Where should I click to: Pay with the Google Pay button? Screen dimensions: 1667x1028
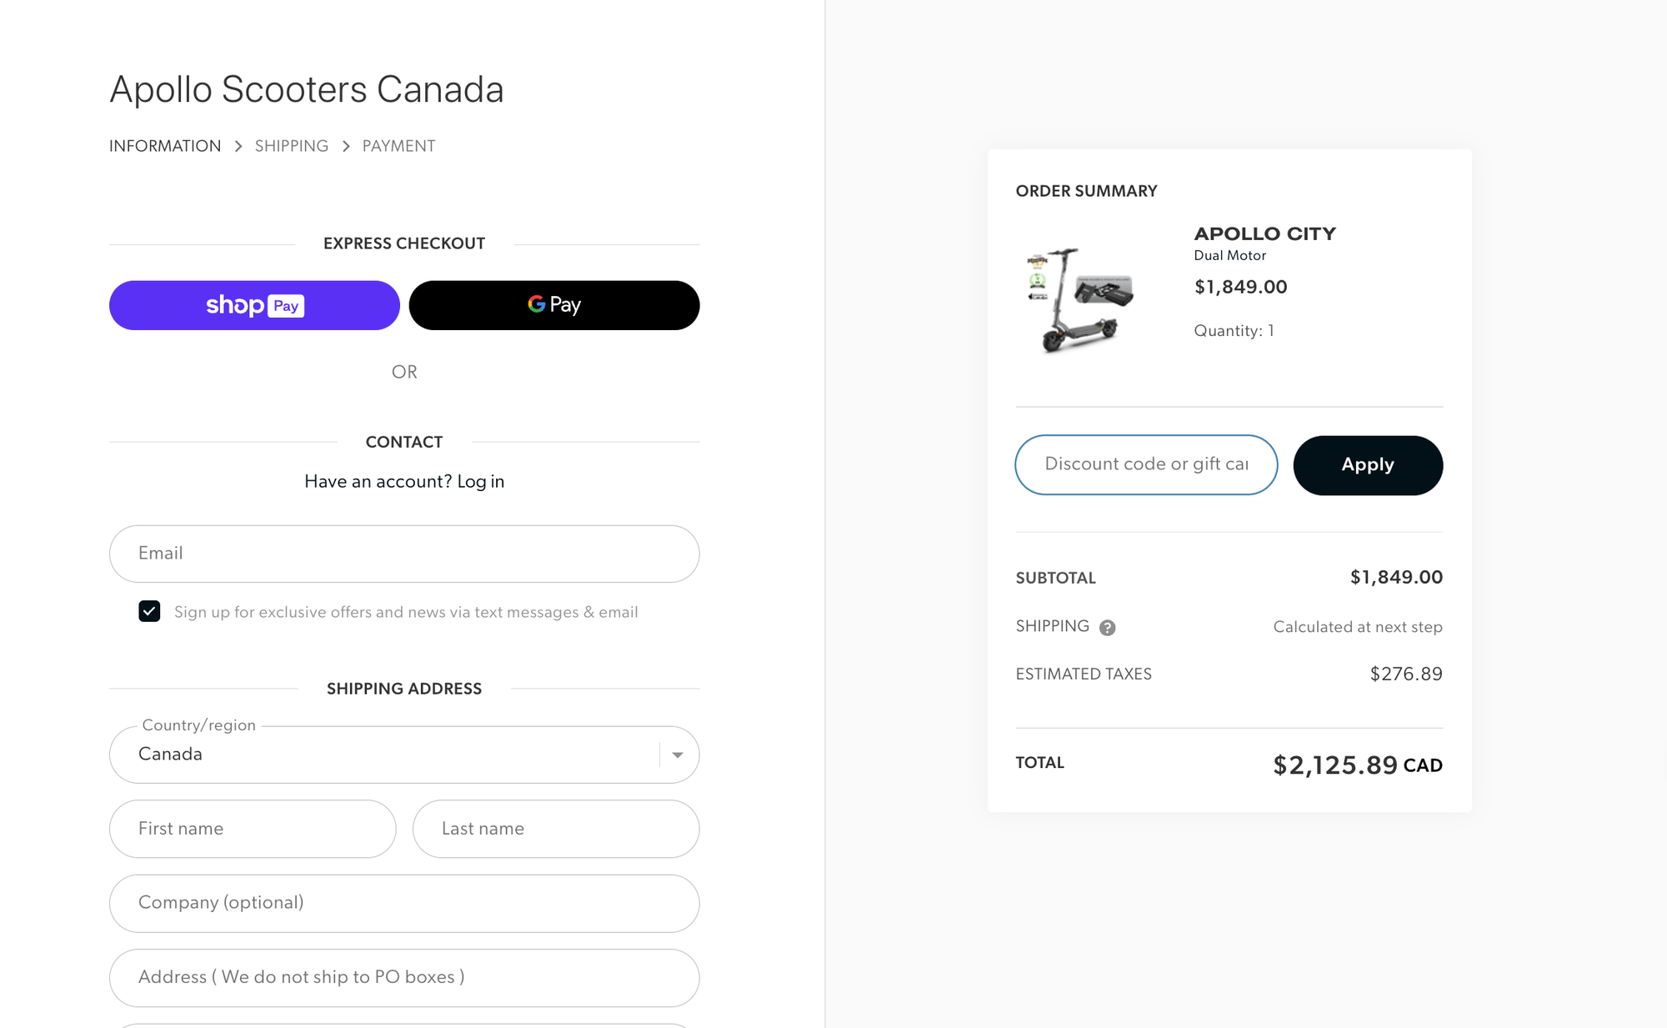point(554,305)
